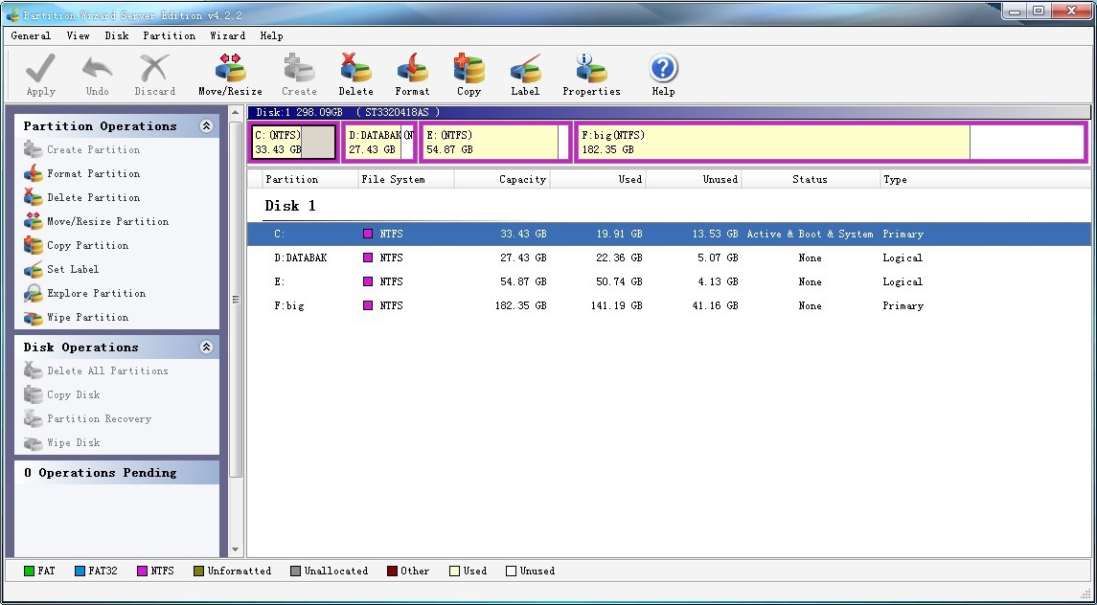This screenshot has width=1097, height=605.
Task: Click the Explore Partition magnifier icon
Action: [33, 293]
